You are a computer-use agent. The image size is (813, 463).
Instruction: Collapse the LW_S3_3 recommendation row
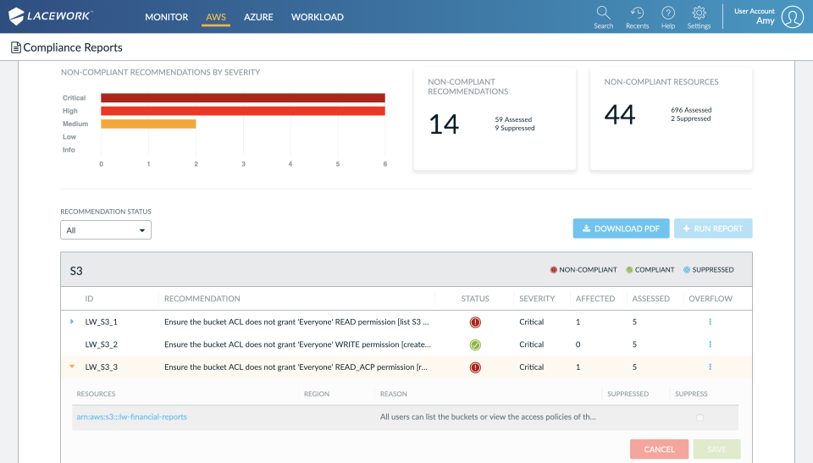(72, 367)
